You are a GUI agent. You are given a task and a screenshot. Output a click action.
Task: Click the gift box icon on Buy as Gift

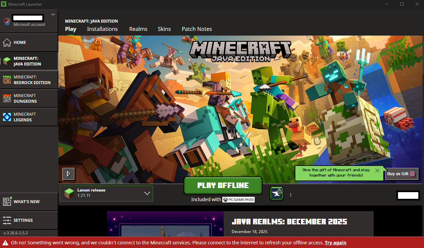[413, 174]
